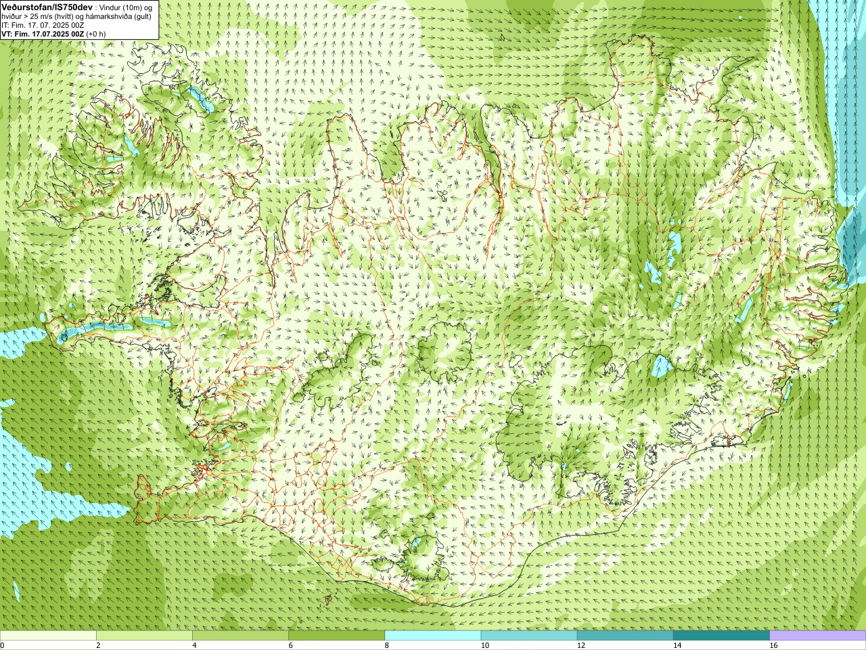Click the dark teal 14–16 m/s legend swatch
Image resolution: width=866 pixels, height=650 pixels.
[x=722, y=636]
